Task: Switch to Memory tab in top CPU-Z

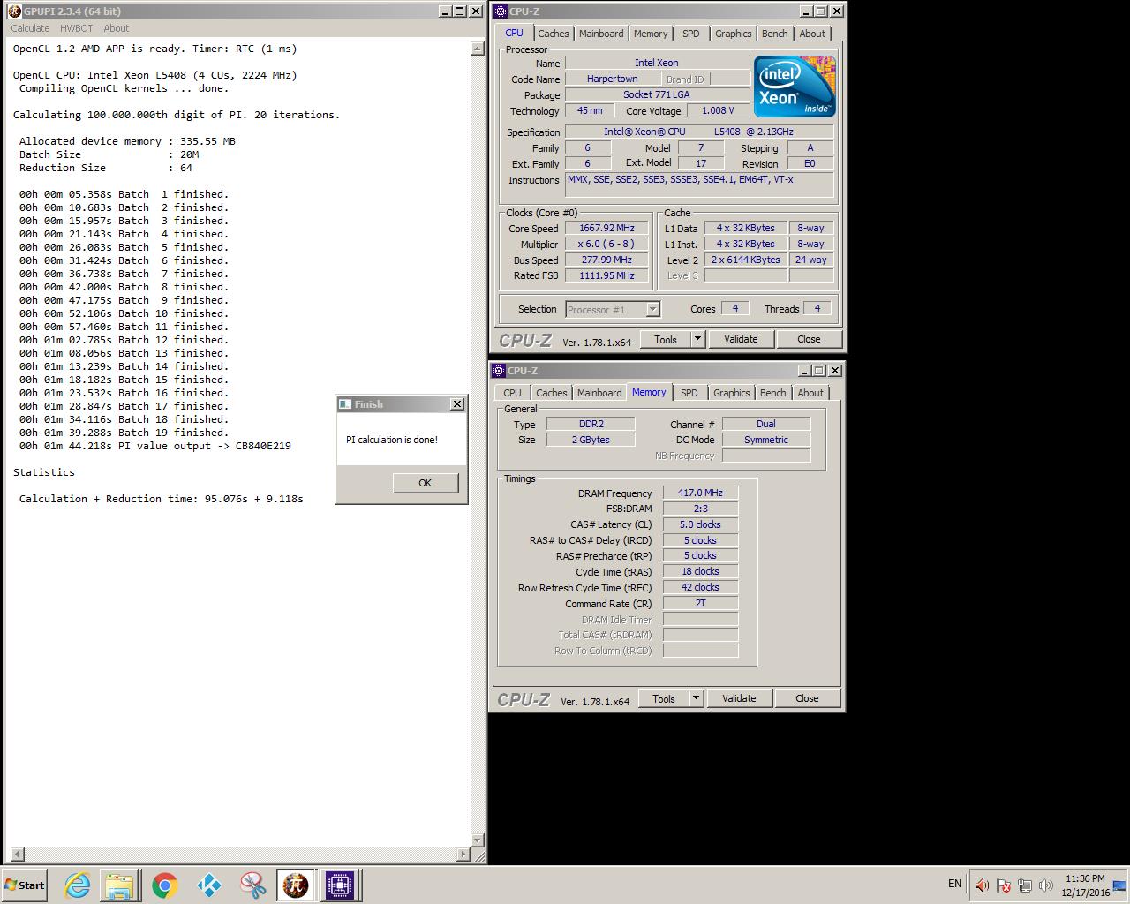Action: (651, 34)
